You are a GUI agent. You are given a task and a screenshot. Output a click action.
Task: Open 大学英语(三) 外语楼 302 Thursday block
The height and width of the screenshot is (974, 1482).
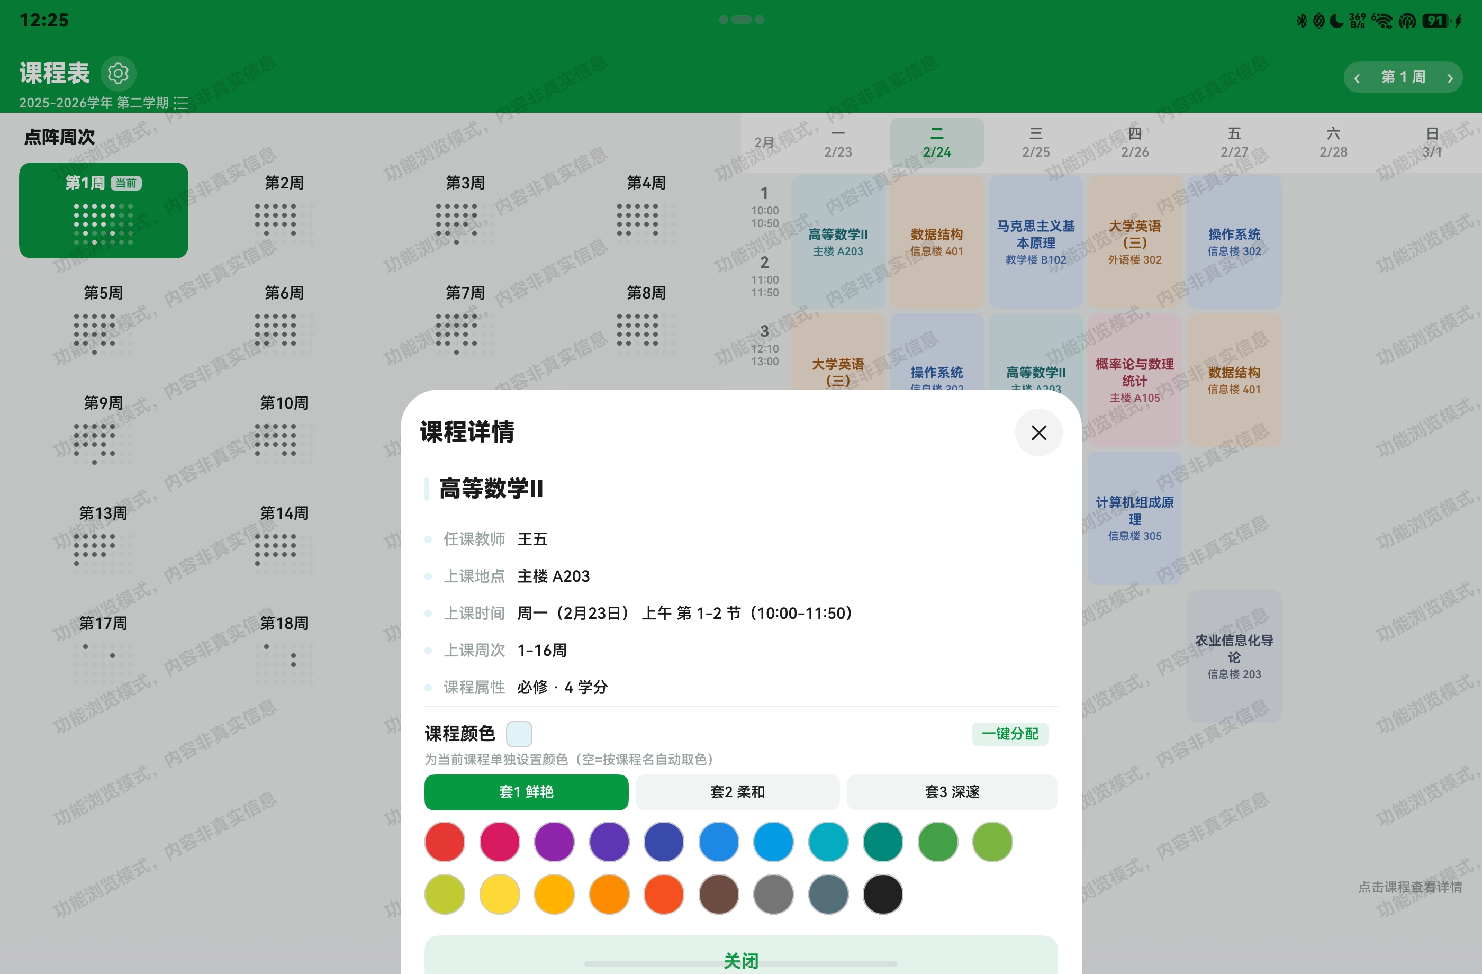click(1135, 241)
